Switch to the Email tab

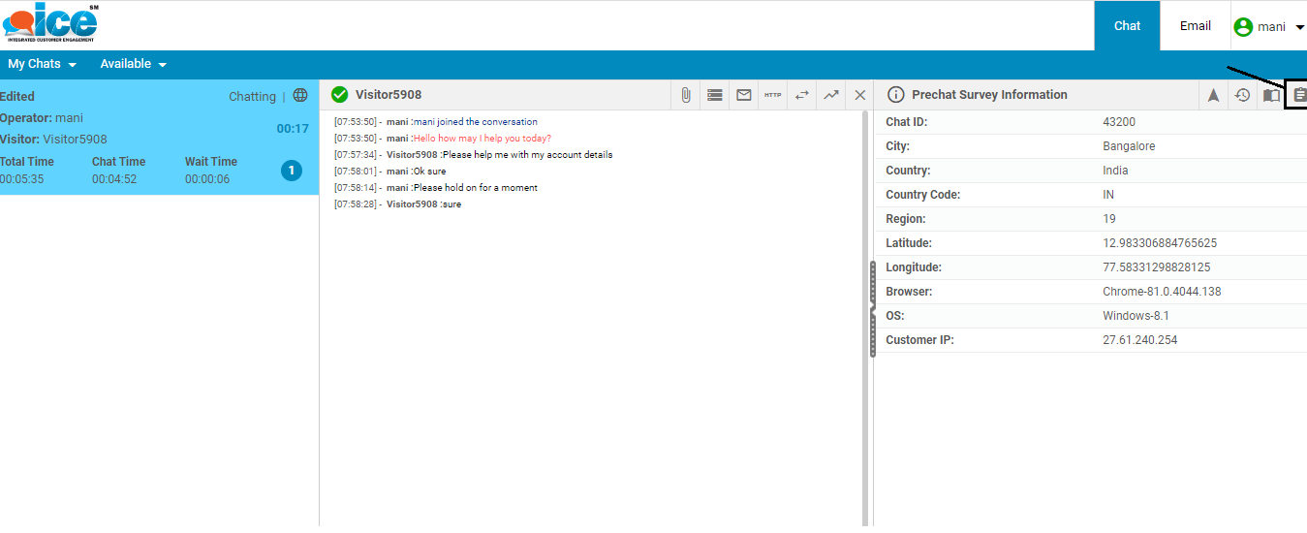[1195, 26]
